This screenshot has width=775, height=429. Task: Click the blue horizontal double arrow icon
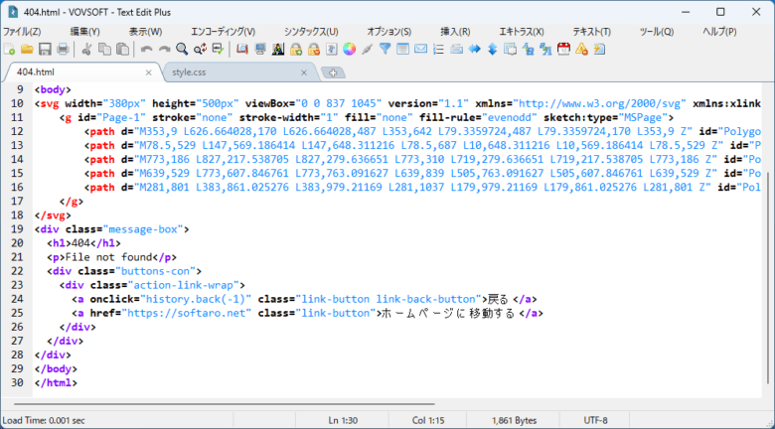pyautogui.click(x=475, y=49)
